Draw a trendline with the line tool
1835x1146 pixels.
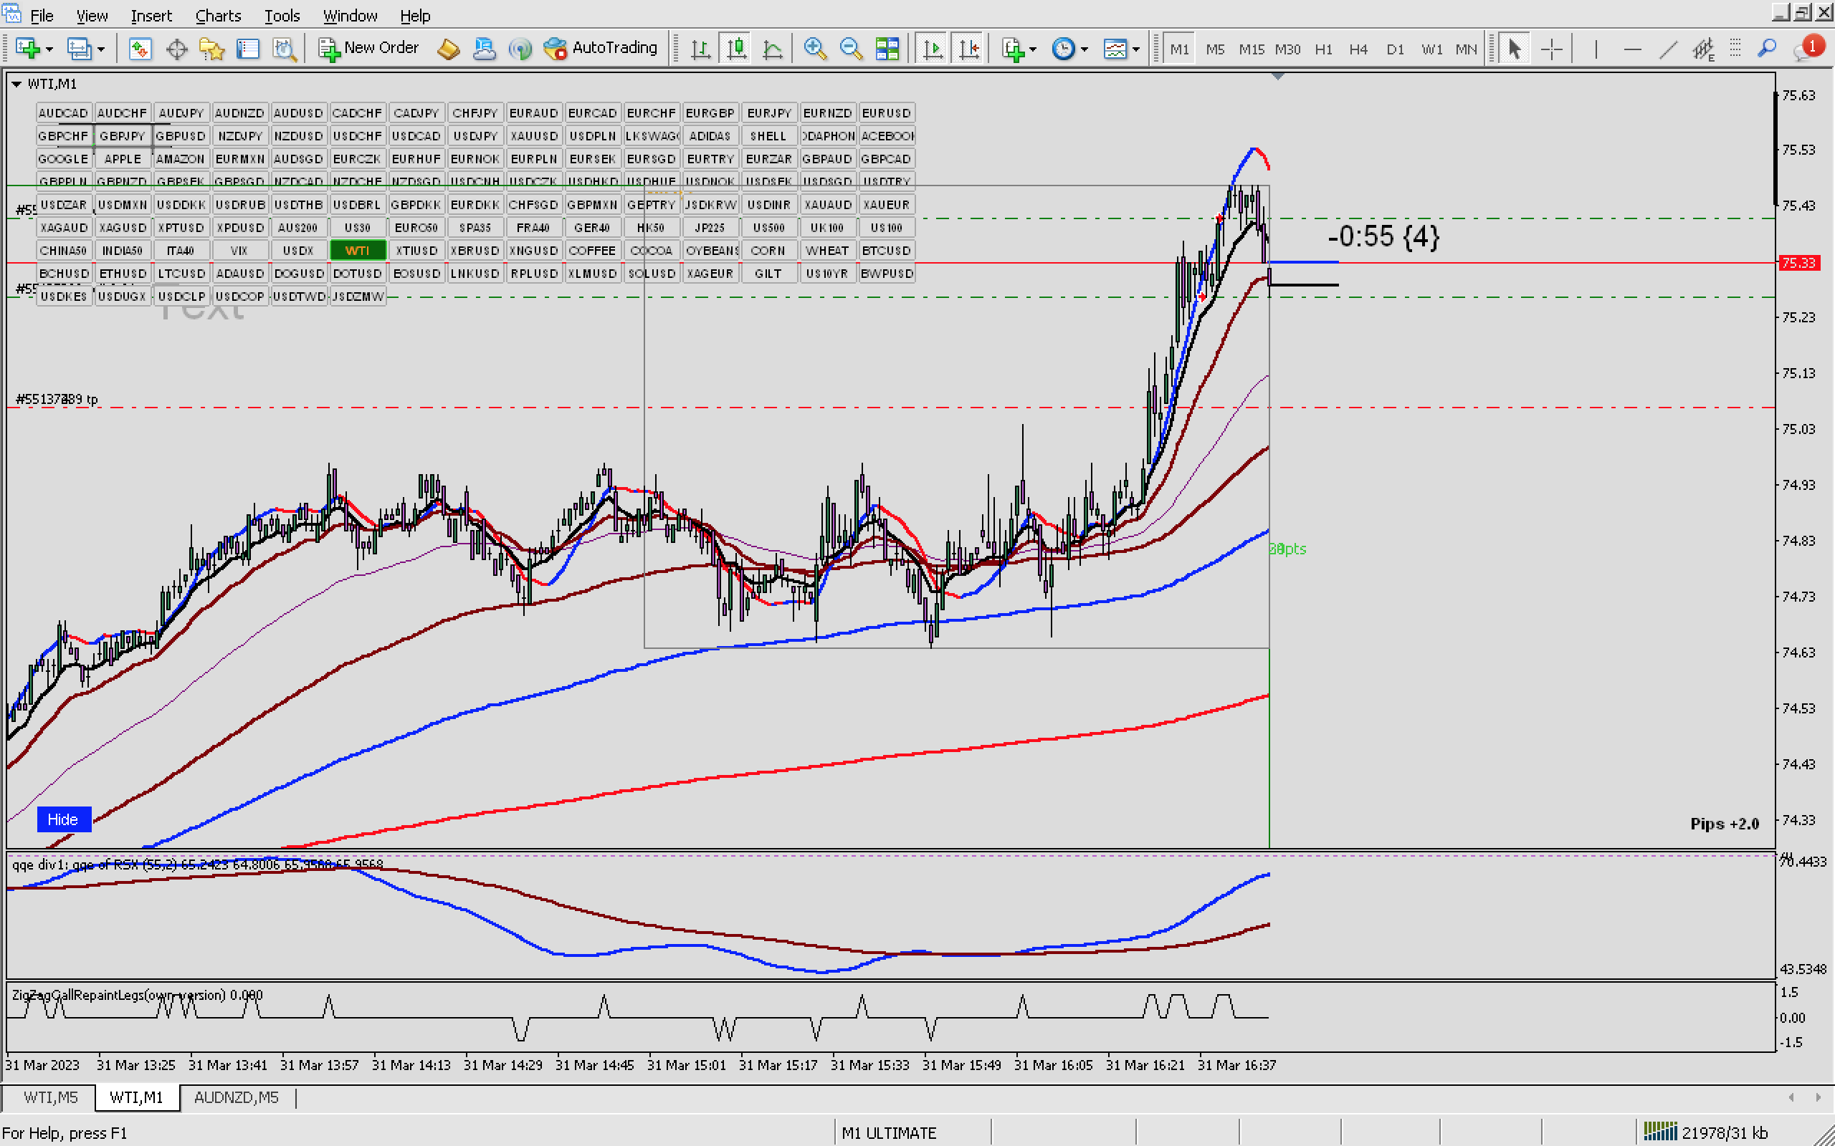[1667, 49]
